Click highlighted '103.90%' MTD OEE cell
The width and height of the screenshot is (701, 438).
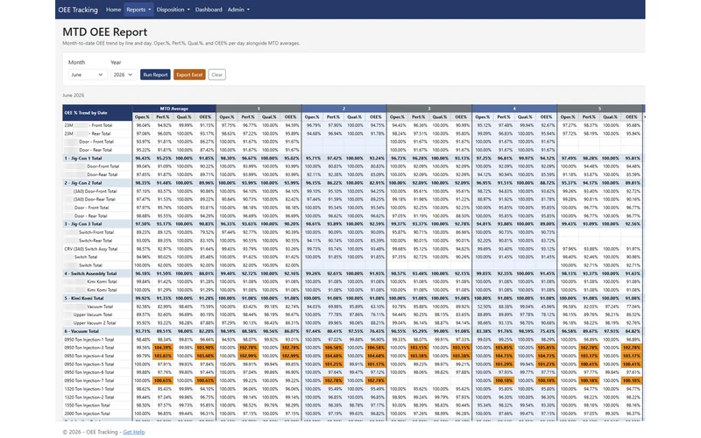[x=205, y=348]
